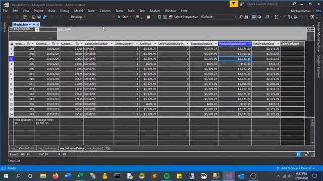Image resolution: width=323 pixels, height=181 pixels.
Task: Click the database process icon in toolbar
Action: point(148,17)
